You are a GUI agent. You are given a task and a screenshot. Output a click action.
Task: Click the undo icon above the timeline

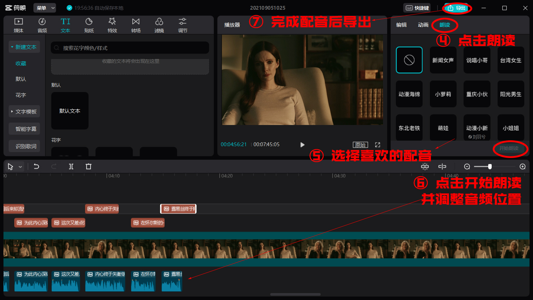[x=36, y=166]
